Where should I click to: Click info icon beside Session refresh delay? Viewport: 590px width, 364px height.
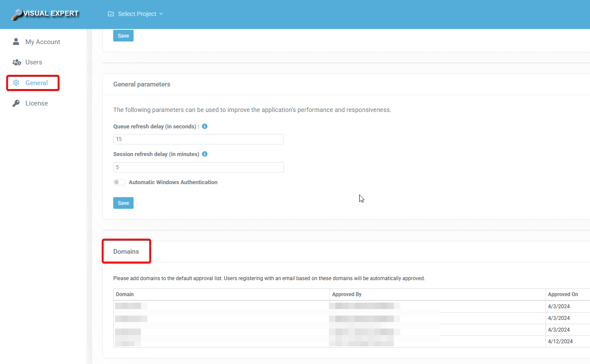(x=205, y=154)
